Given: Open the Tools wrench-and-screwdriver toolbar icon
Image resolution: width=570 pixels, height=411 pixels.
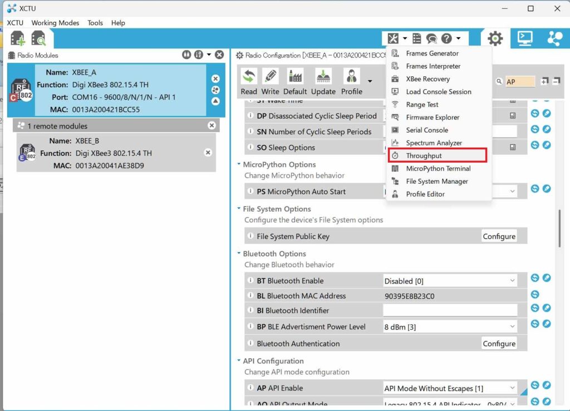Looking at the screenshot, I should pyautogui.click(x=393, y=38).
